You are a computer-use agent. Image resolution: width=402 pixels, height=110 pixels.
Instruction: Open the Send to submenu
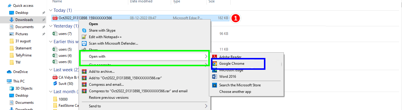pyautogui.click(x=145, y=106)
